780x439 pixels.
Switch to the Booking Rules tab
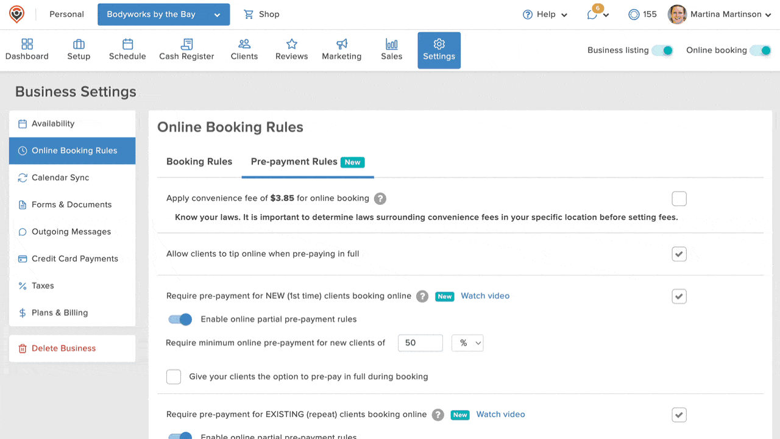199,162
